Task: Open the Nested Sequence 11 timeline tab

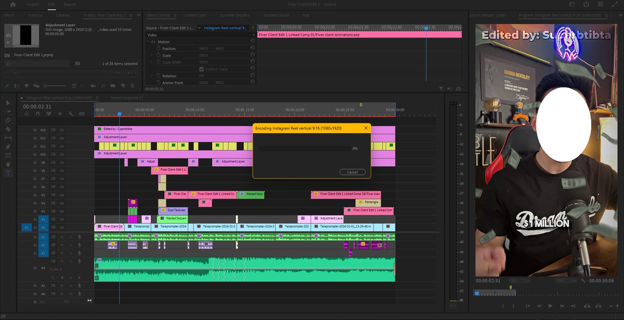Action: coord(126,98)
